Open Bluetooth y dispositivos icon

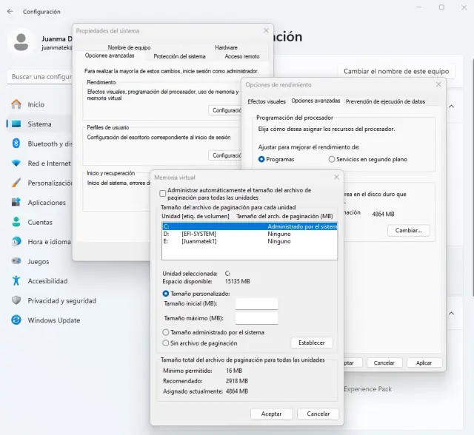16,144
